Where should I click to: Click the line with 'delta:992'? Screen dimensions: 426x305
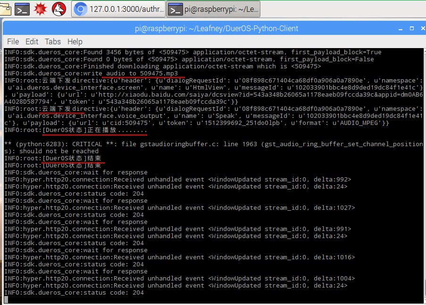coord(178,180)
